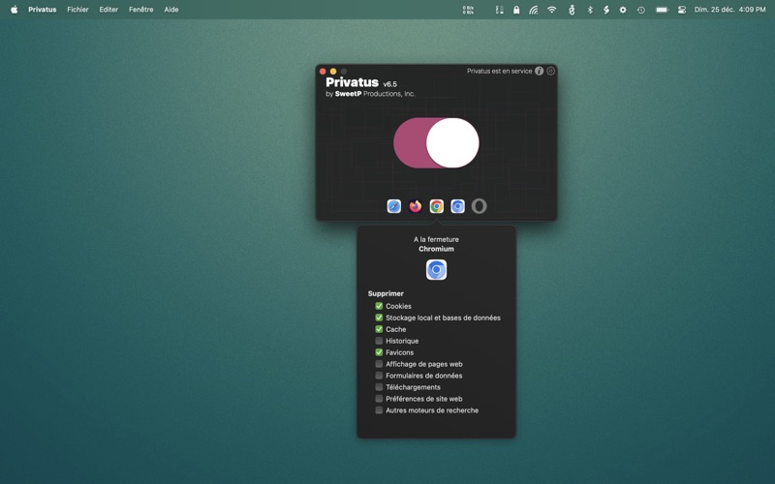Close the Privatus window with red button

[323, 71]
